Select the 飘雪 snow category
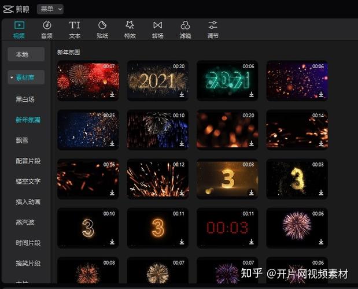 [22, 140]
